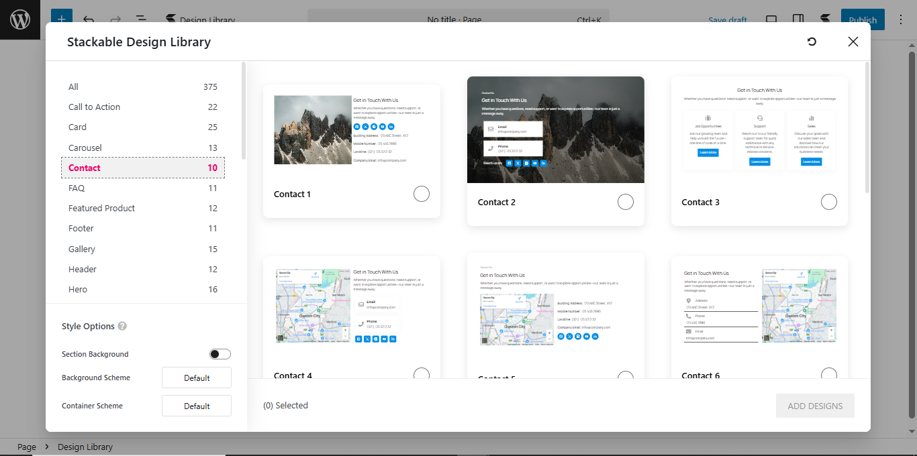
Task: Select the Contact 1 design circle
Action: pyautogui.click(x=422, y=194)
